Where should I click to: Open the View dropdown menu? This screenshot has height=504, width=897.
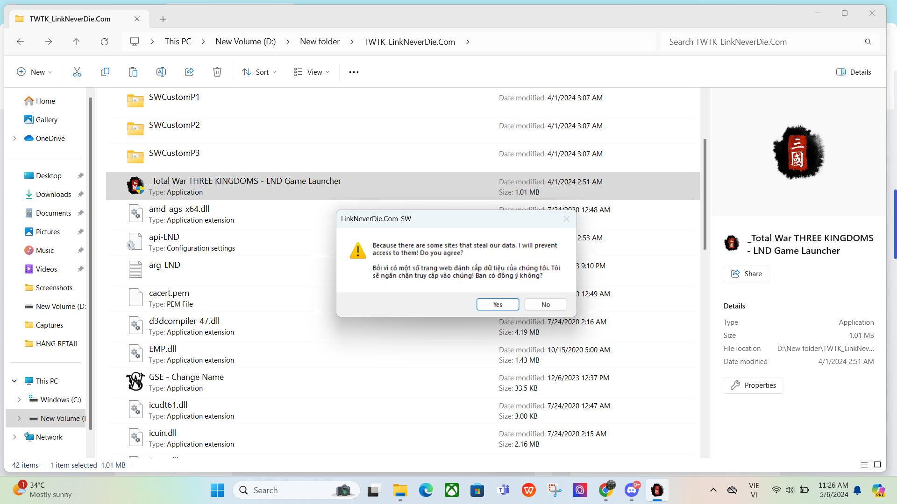(312, 72)
